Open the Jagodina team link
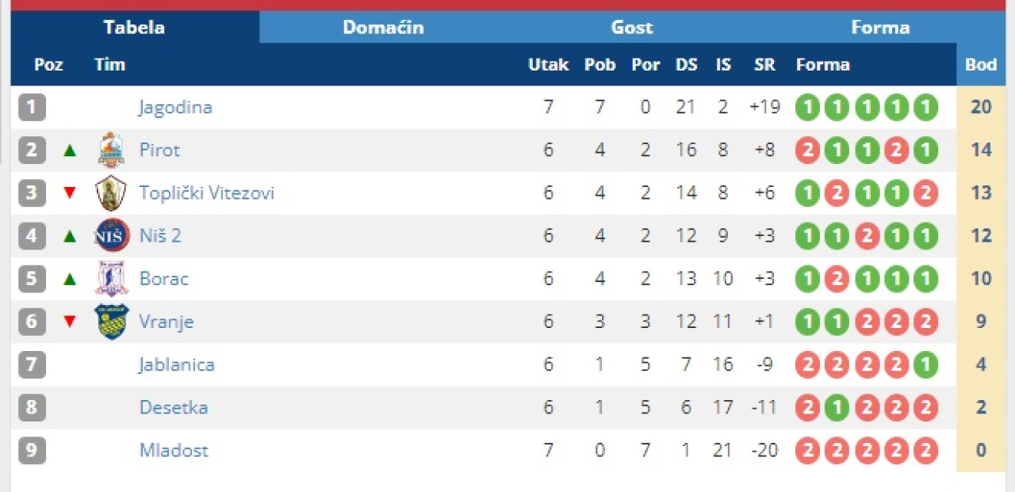Screen dimensions: 1015x492 (175, 107)
